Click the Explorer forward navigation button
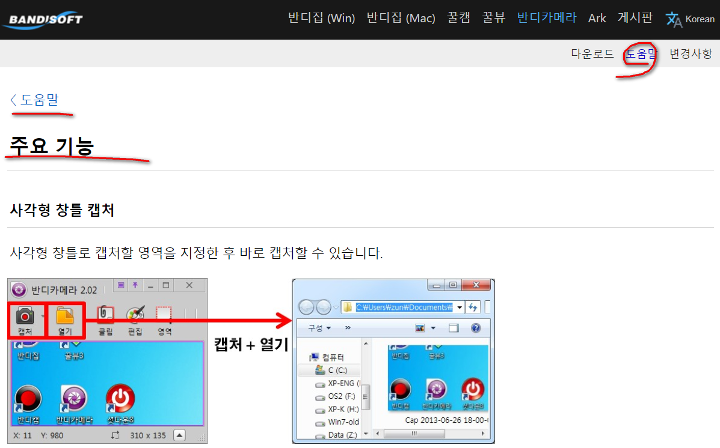 pos(323,307)
